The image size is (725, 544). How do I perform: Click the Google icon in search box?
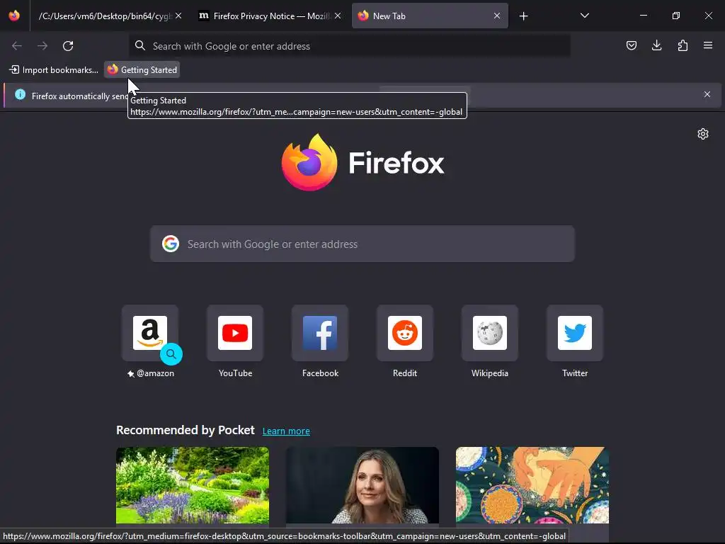click(171, 244)
